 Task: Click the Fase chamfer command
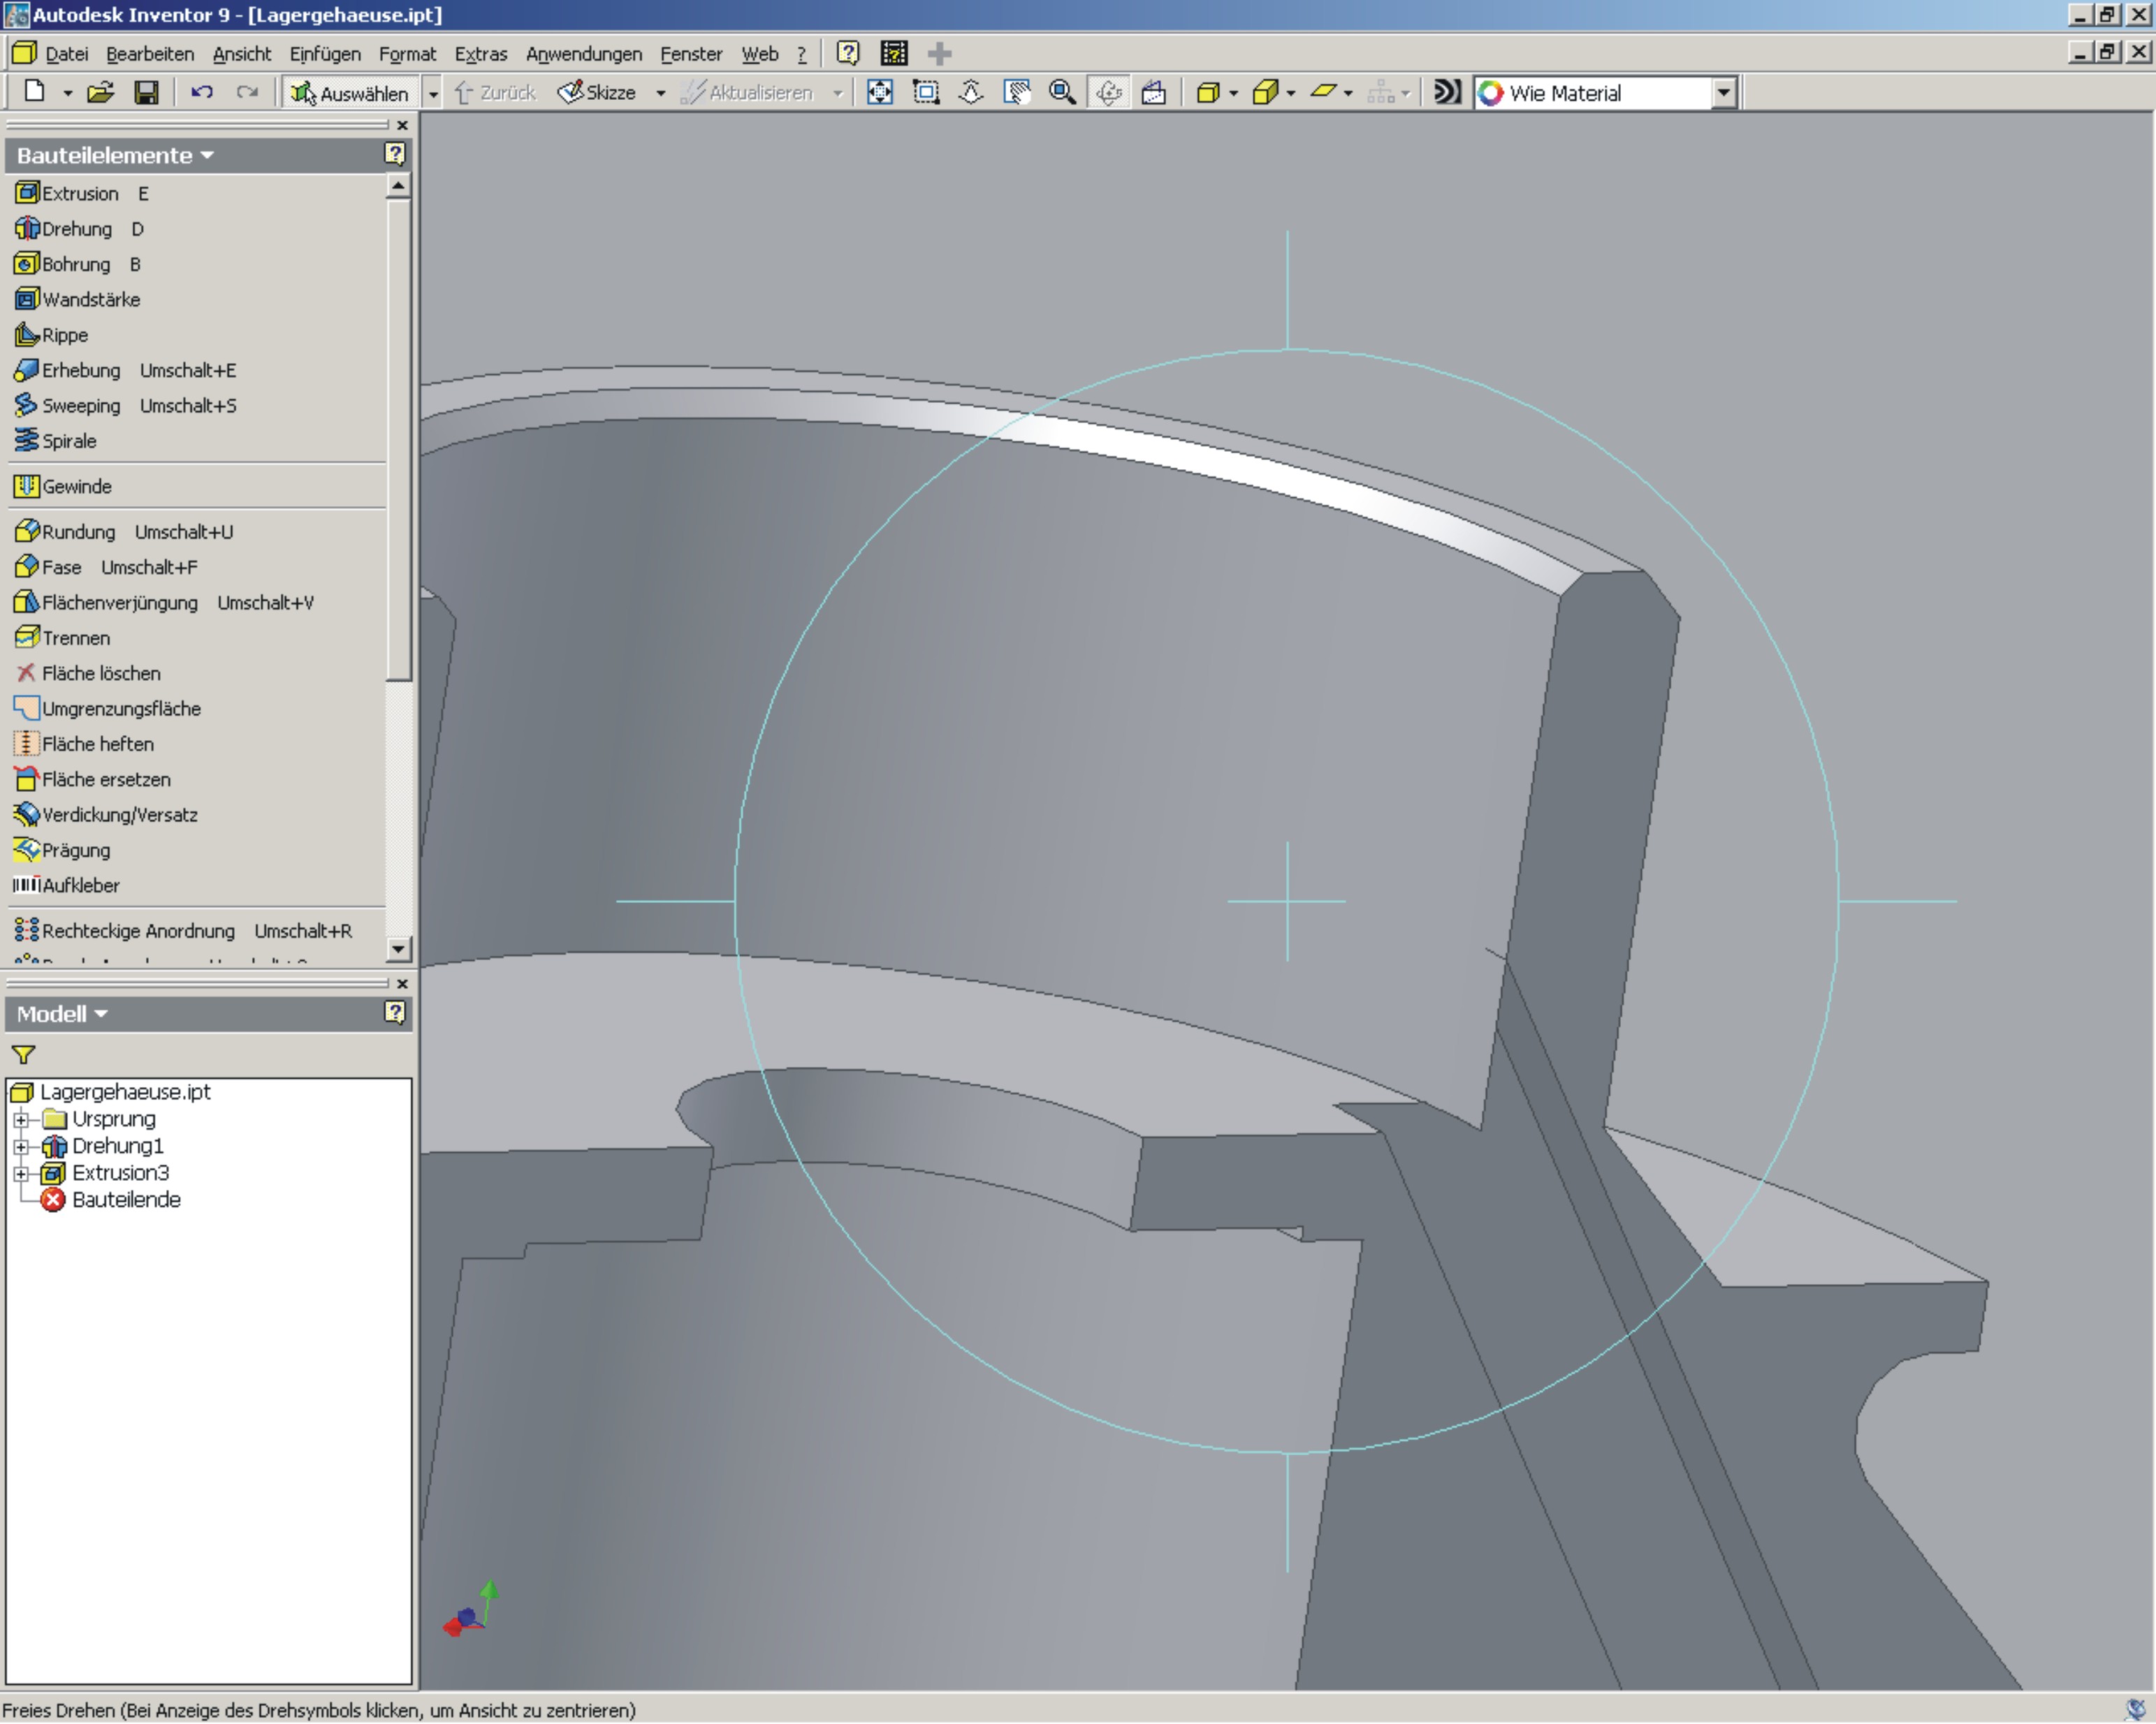tap(61, 568)
